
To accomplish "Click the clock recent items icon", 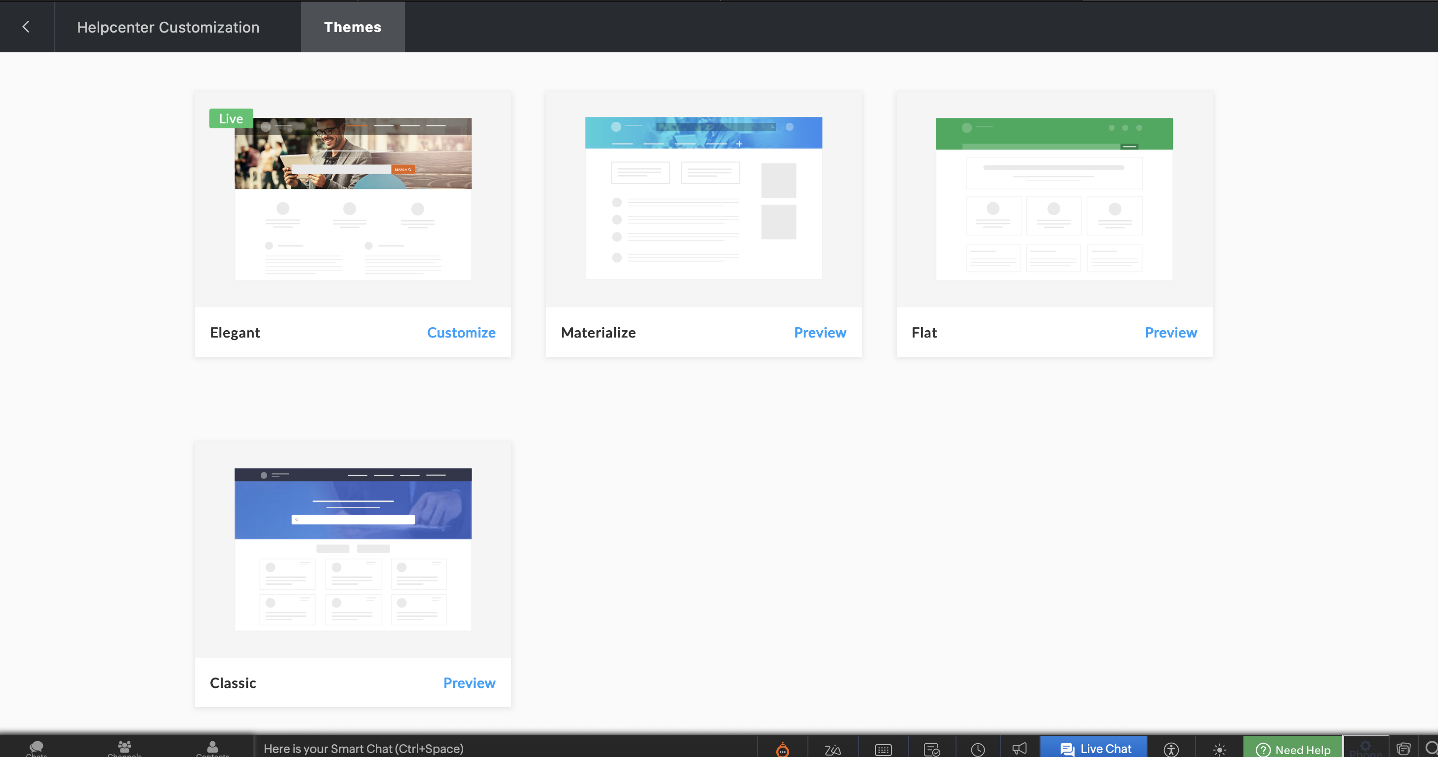I will click(977, 749).
